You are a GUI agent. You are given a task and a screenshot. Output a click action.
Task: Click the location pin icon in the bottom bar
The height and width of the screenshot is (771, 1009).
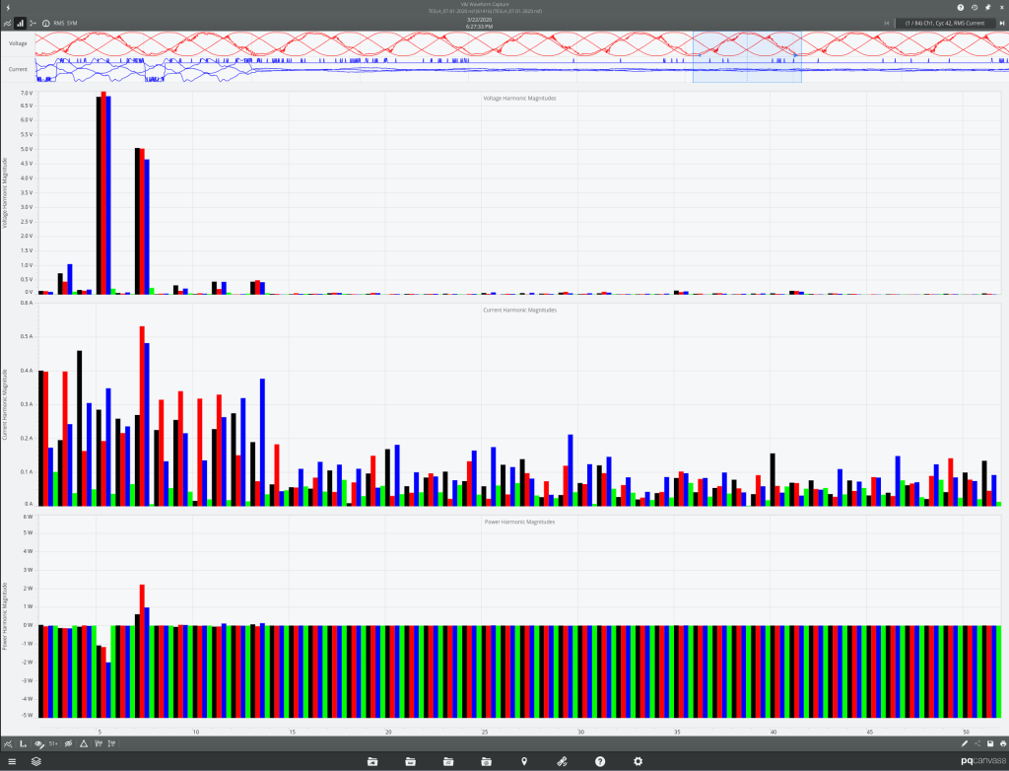[525, 761]
